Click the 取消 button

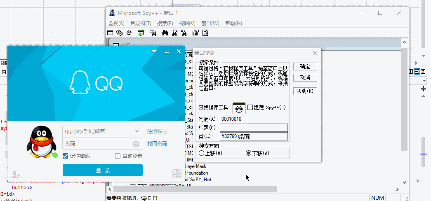pos(305,78)
